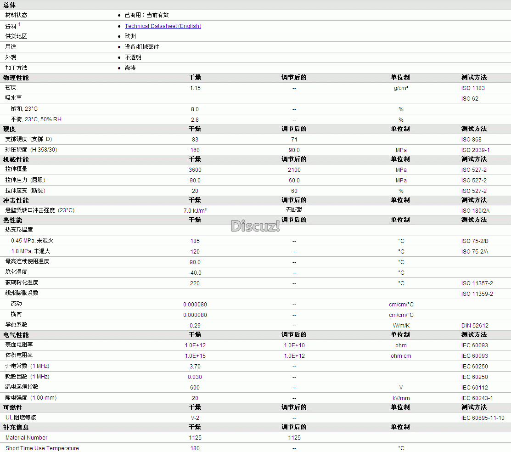Select the 热性能 section header
Screen dimensions: 511x452
[13, 220]
